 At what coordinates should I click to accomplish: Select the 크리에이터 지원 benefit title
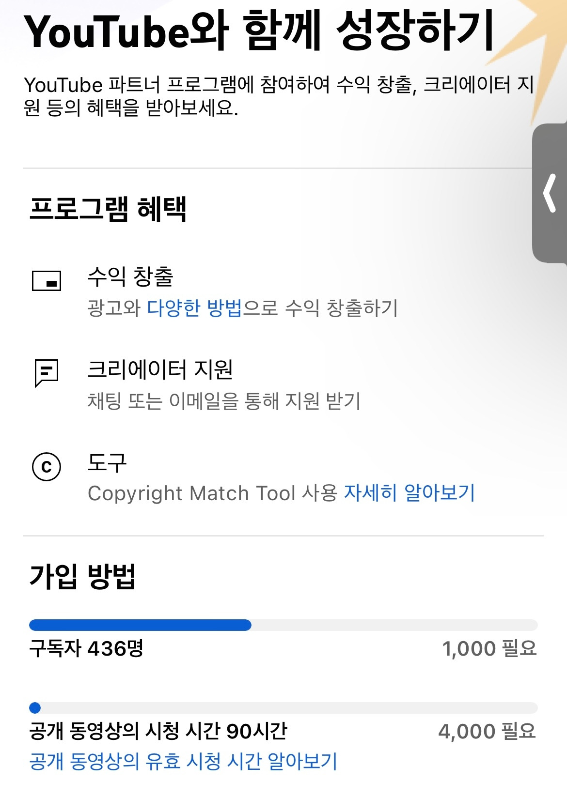point(160,369)
